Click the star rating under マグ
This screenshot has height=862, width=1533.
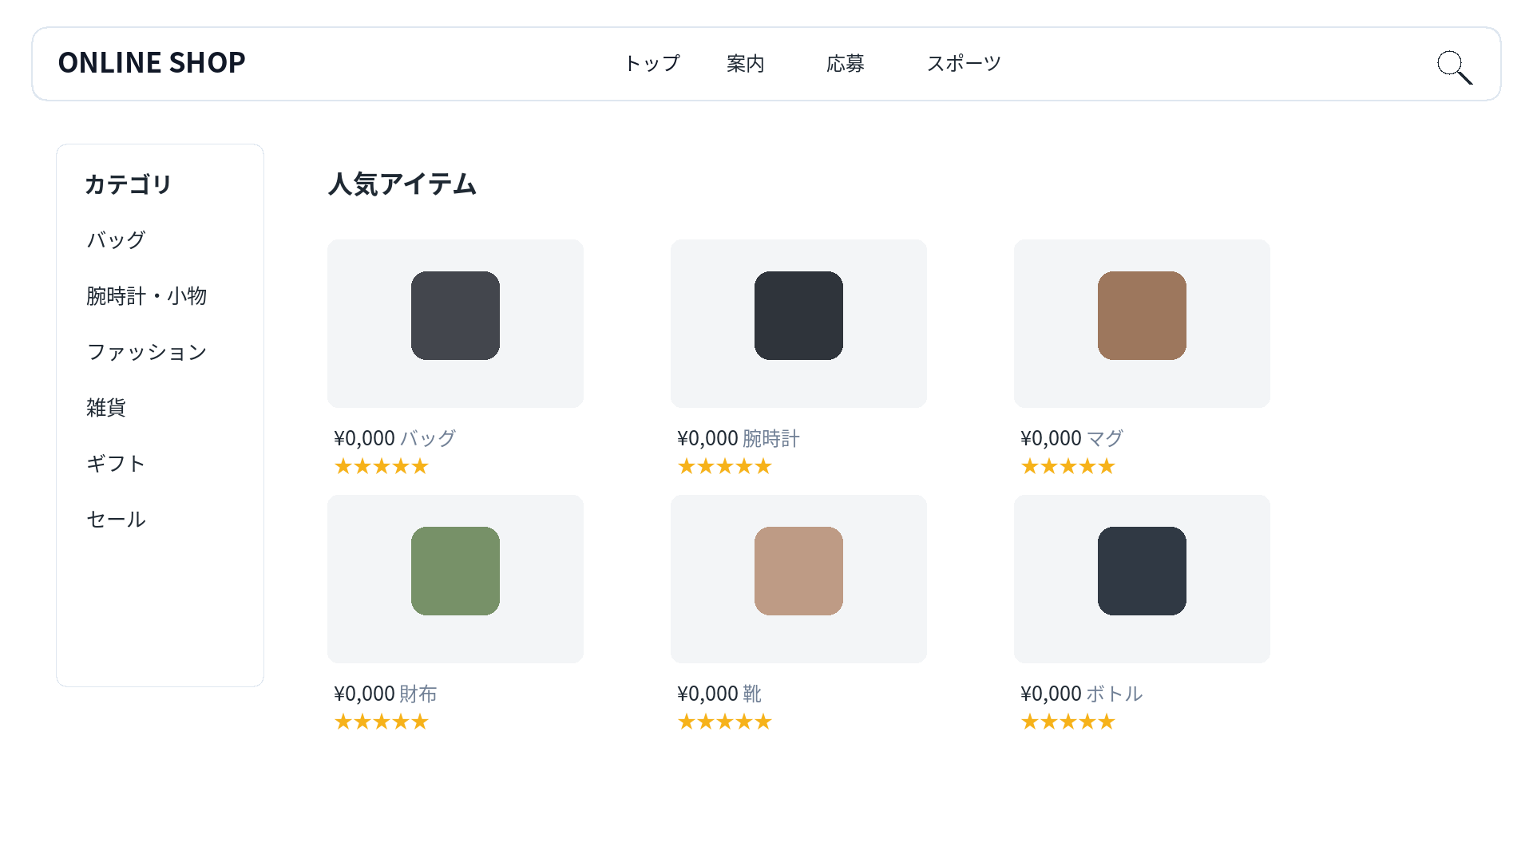(1068, 466)
